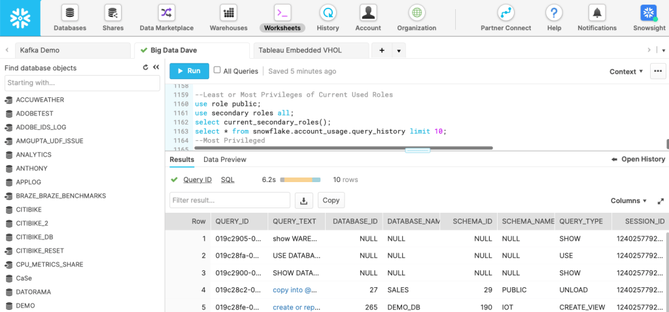669x312 pixels.
Task: Copy the query results
Action: (331, 200)
